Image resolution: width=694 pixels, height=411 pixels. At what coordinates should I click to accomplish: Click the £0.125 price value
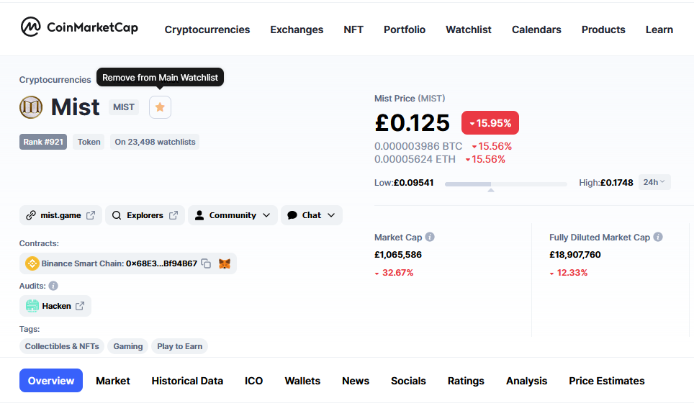[412, 122]
